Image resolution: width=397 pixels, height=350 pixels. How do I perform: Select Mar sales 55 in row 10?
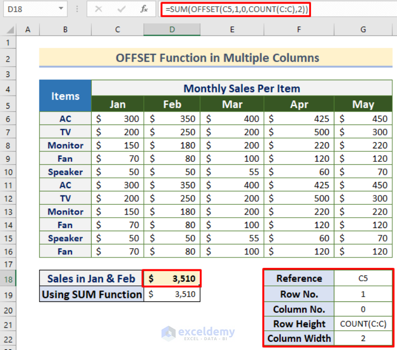(x=232, y=172)
